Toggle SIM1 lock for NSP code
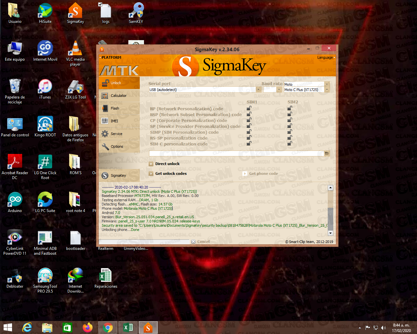This screenshot has height=334, width=417. pyautogui.click(x=249, y=114)
